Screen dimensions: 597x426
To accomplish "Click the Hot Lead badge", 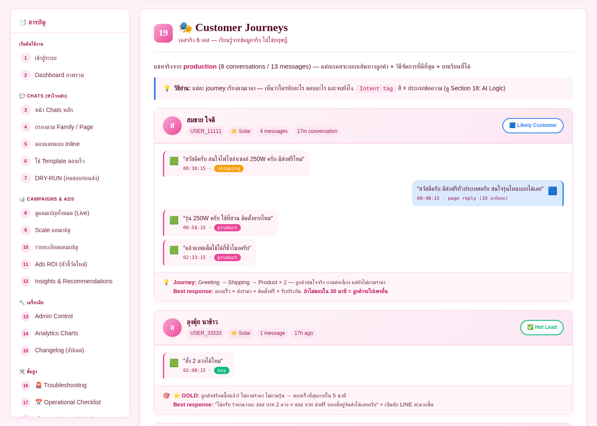I will pyautogui.click(x=542, y=328).
